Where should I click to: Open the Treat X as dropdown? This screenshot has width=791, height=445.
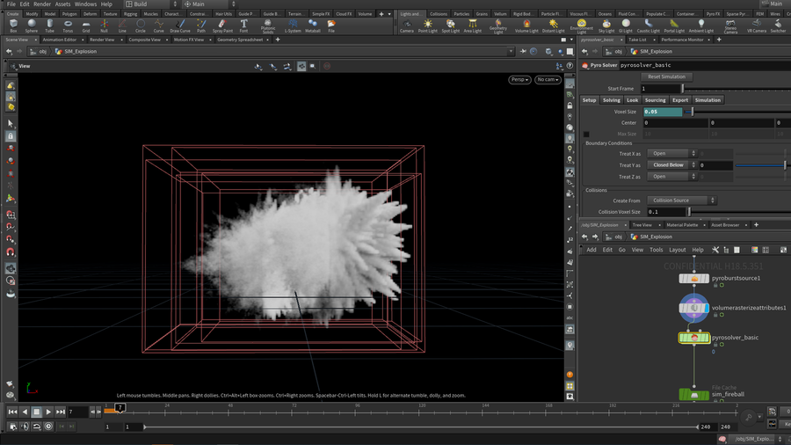(x=671, y=153)
